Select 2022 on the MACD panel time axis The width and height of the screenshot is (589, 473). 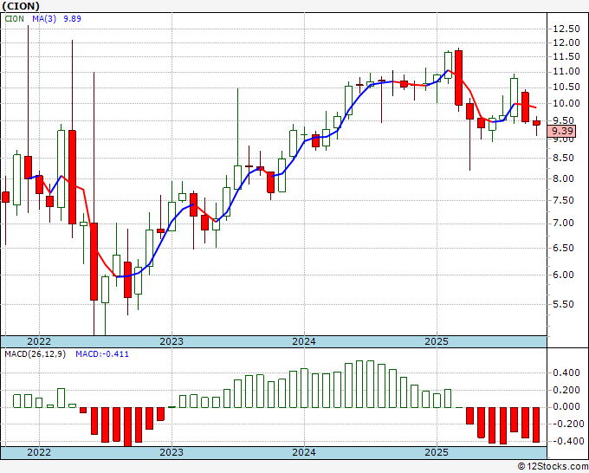point(39,452)
